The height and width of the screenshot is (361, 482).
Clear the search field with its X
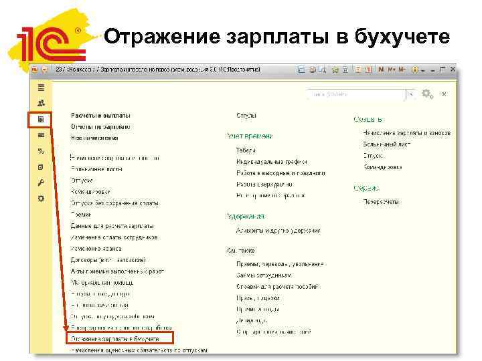tap(410, 94)
